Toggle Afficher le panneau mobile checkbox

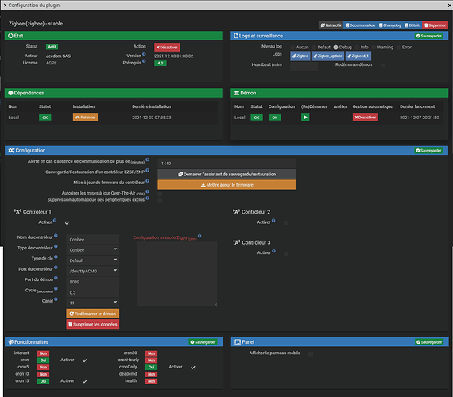311,353
